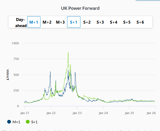Click the Jan 25 axis label

(x=129, y=113)
